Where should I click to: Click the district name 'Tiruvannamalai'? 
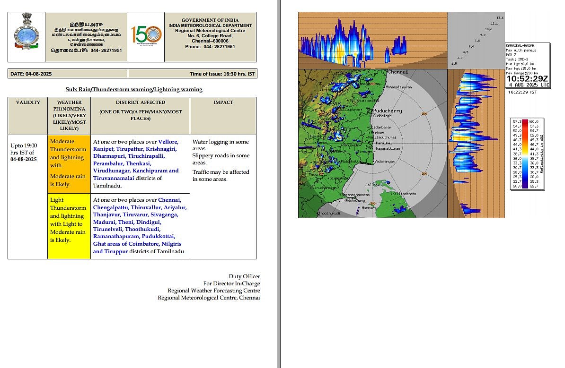click(x=114, y=178)
